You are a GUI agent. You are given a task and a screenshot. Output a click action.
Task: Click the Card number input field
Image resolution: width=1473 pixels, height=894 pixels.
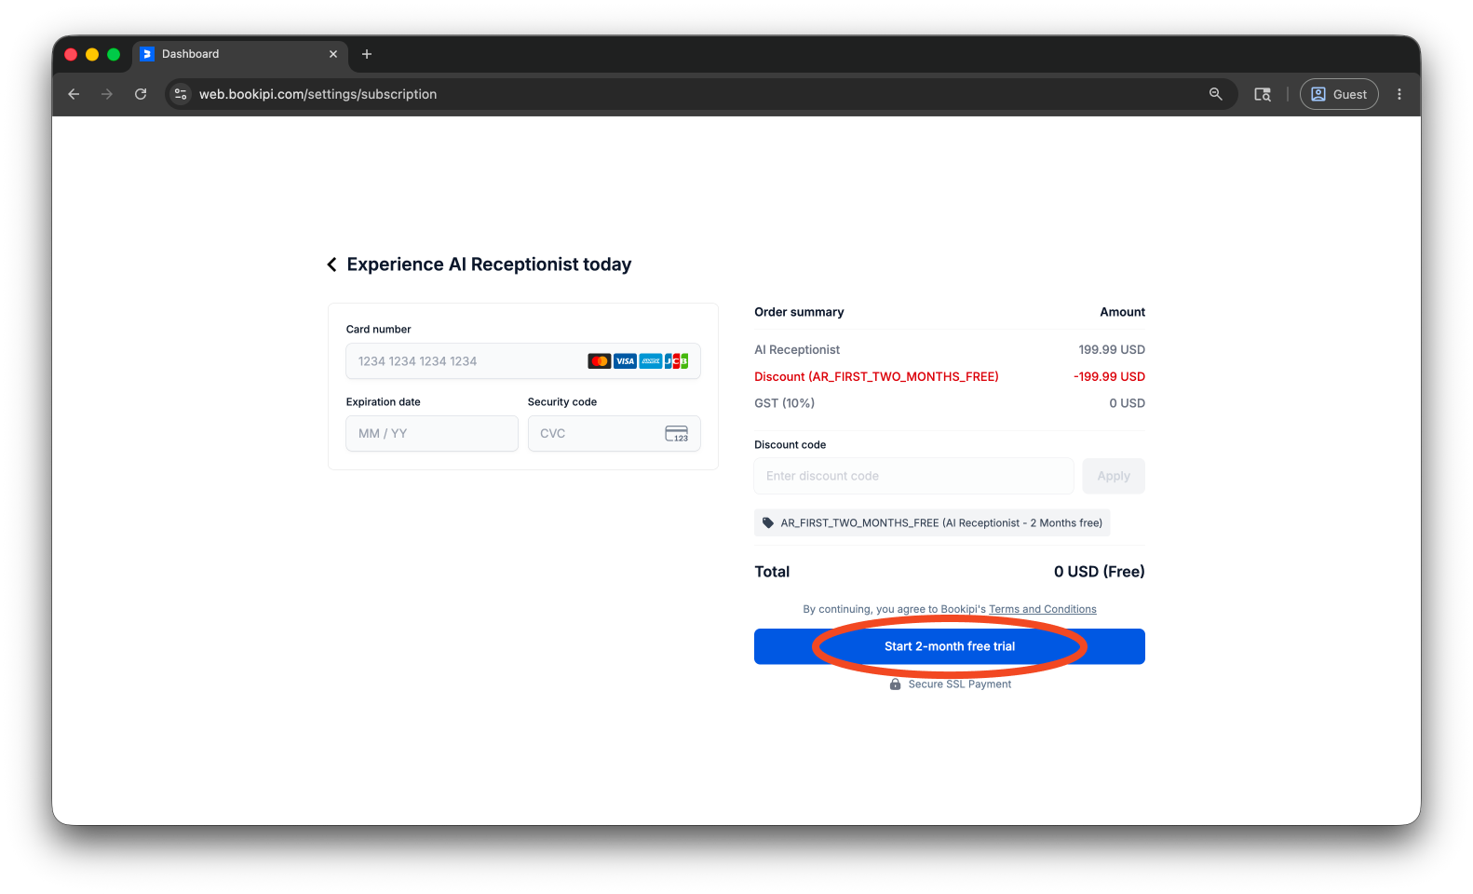point(522,361)
